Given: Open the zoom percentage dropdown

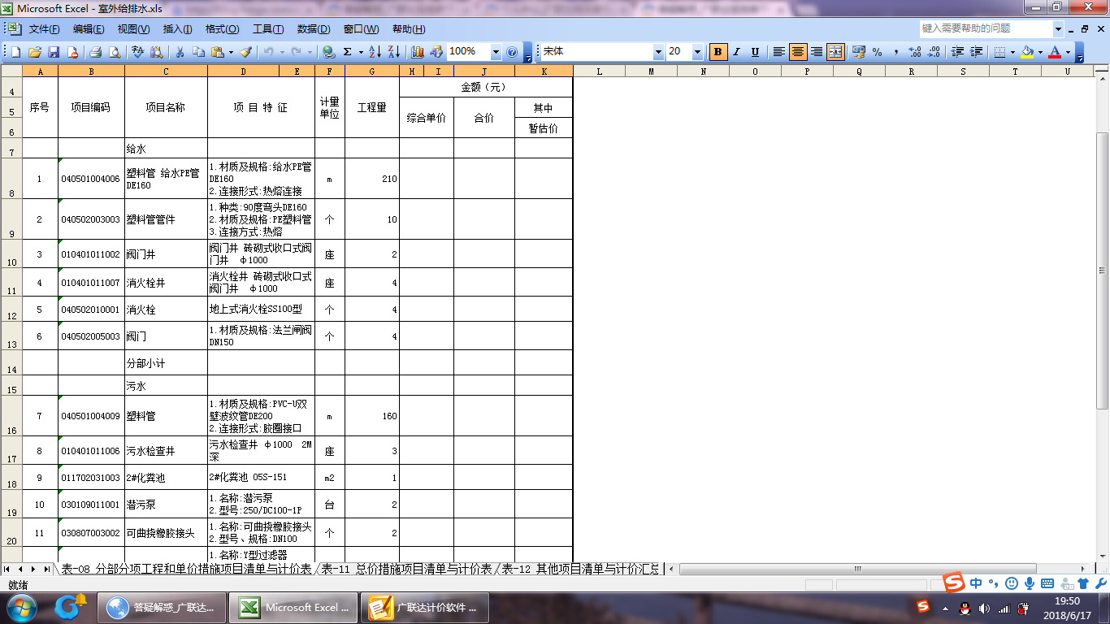Looking at the screenshot, I should (496, 51).
